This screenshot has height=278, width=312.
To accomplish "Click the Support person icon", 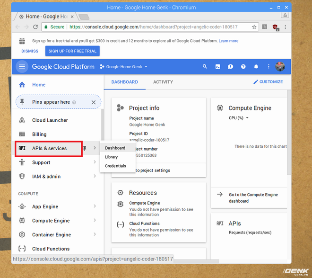I will point(22,162).
